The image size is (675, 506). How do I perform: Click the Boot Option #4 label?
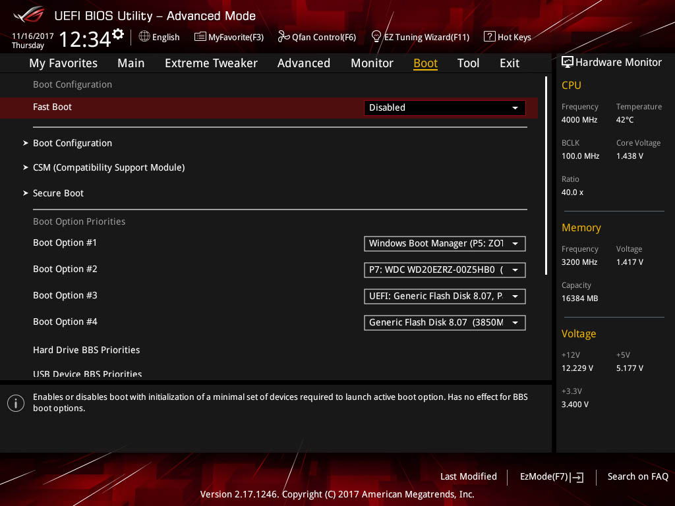click(65, 322)
